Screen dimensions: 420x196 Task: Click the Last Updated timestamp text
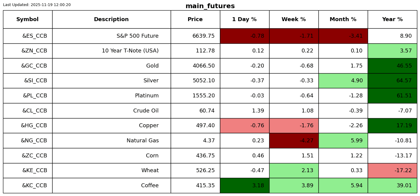[37, 5]
